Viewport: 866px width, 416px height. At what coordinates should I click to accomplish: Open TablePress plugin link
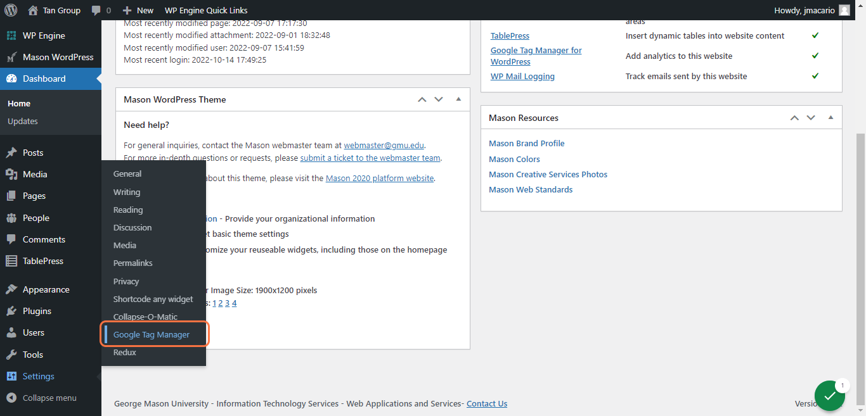click(x=510, y=35)
